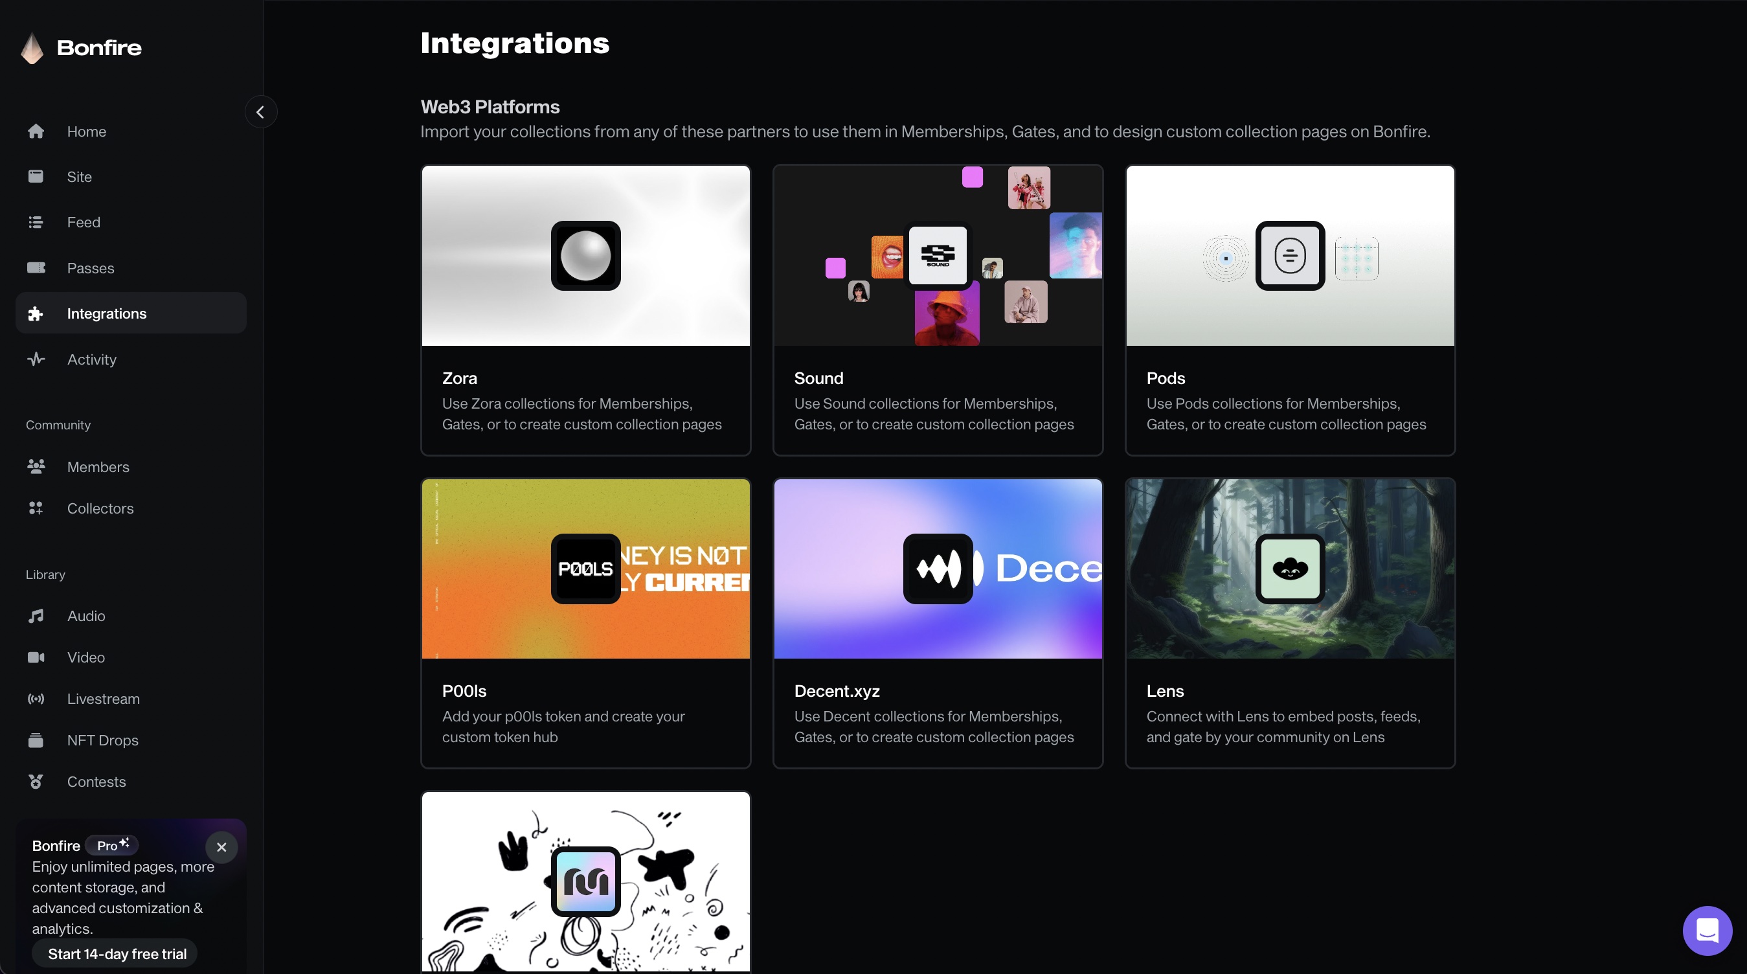1747x974 pixels.
Task: Open the chat support bubble
Action: [1706, 930]
